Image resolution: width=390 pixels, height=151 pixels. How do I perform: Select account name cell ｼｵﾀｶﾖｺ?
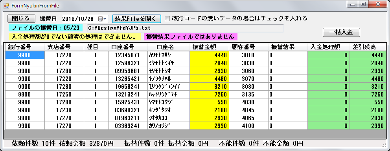click(x=169, y=118)
